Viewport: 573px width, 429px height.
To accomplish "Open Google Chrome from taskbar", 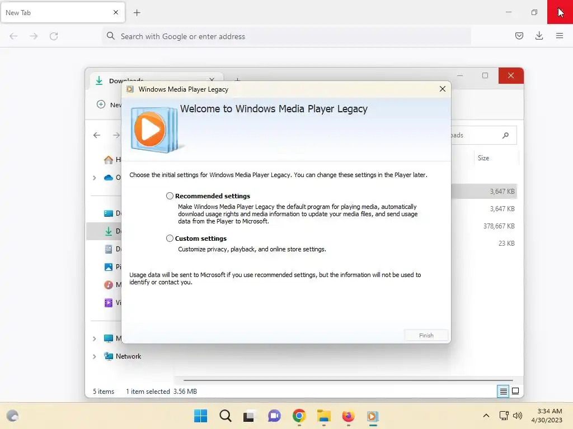I will point(299,416).
